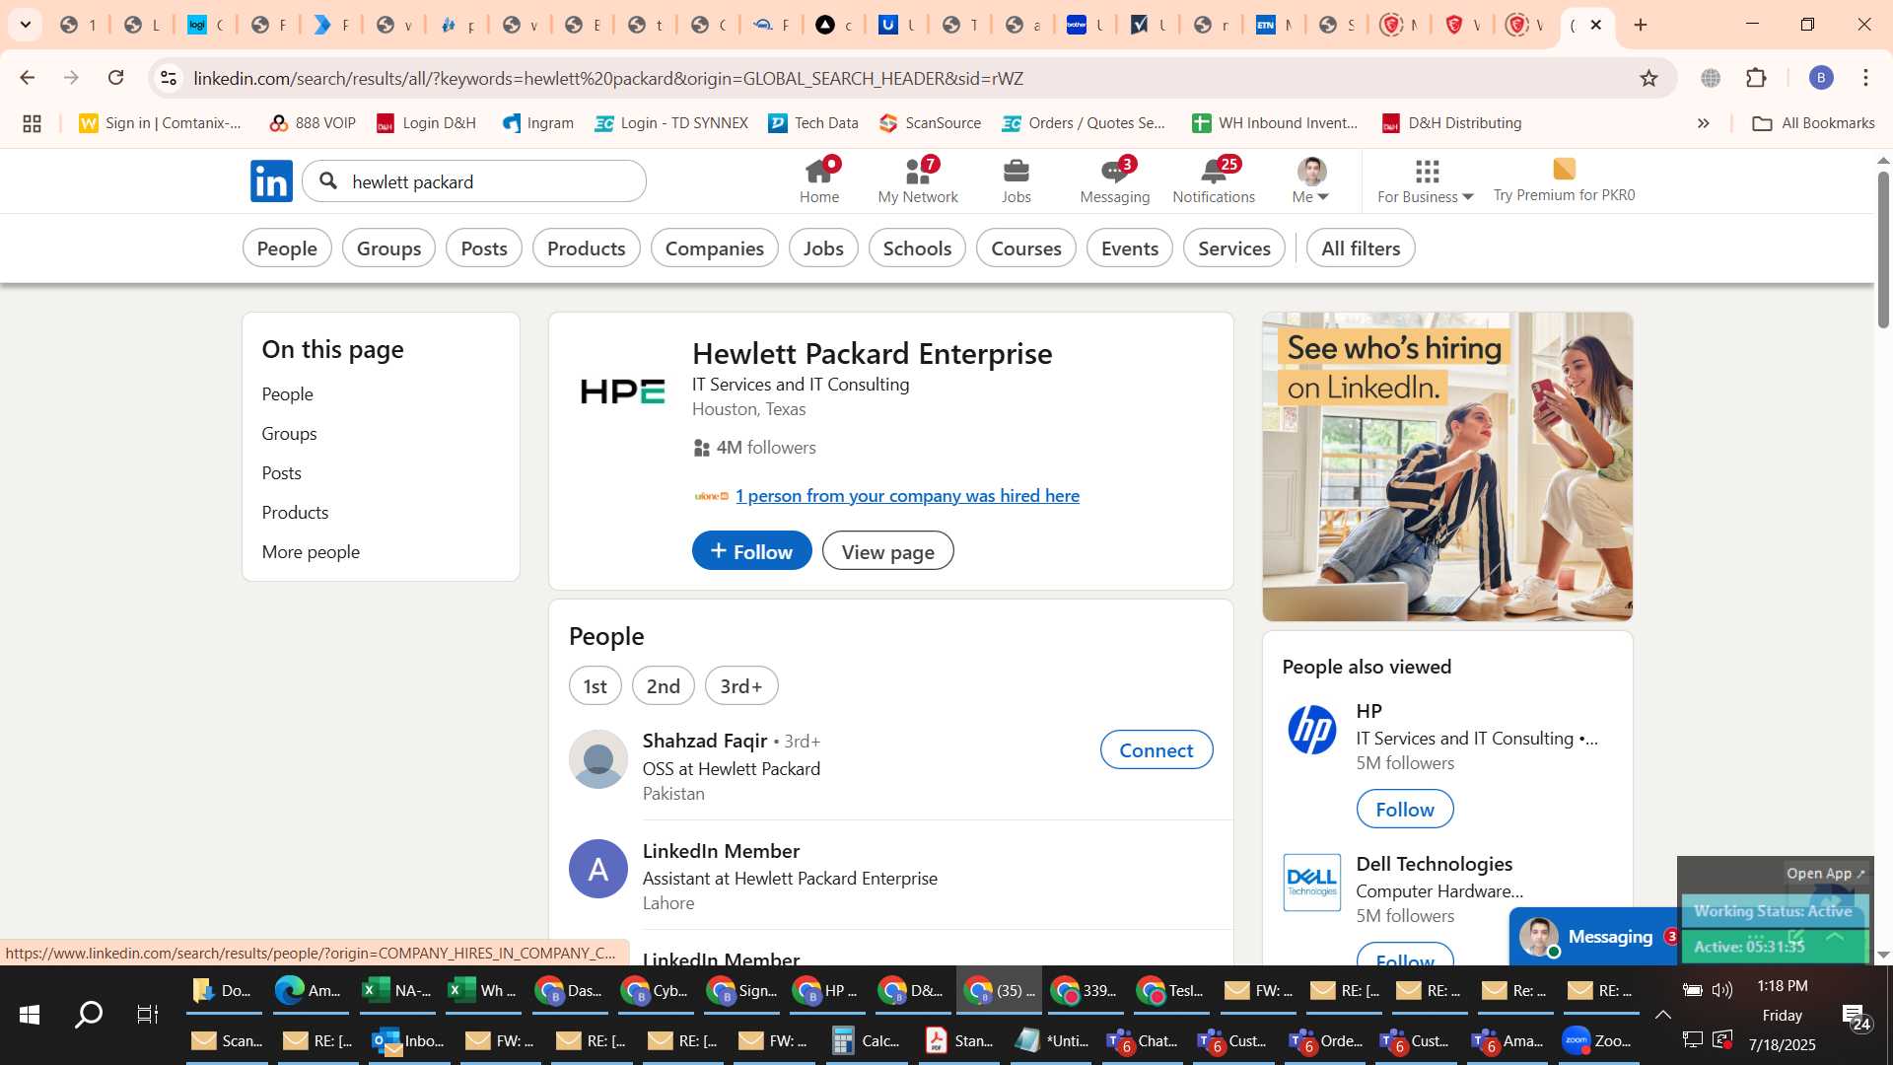This screenshot has width=1893, height=1065.
Task: Filter results by Events
Action: (x=1130, y=248)
